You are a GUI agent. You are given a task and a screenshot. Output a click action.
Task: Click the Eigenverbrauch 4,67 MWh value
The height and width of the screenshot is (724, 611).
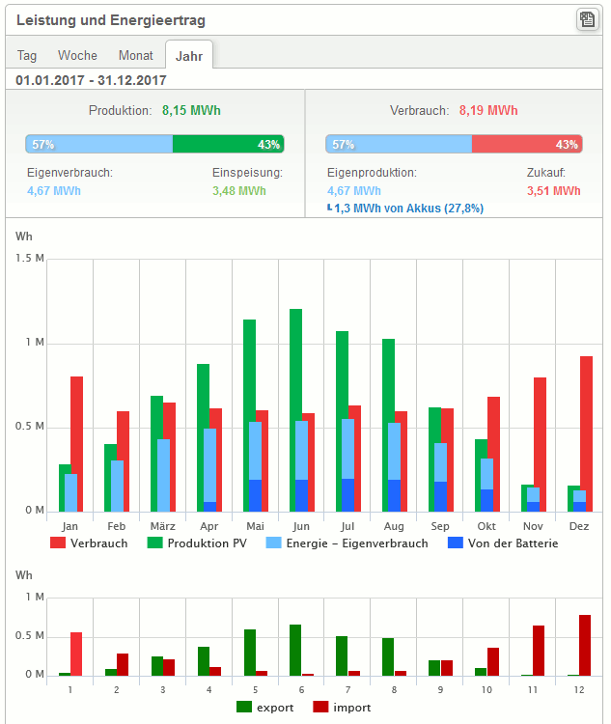point(54,191)
